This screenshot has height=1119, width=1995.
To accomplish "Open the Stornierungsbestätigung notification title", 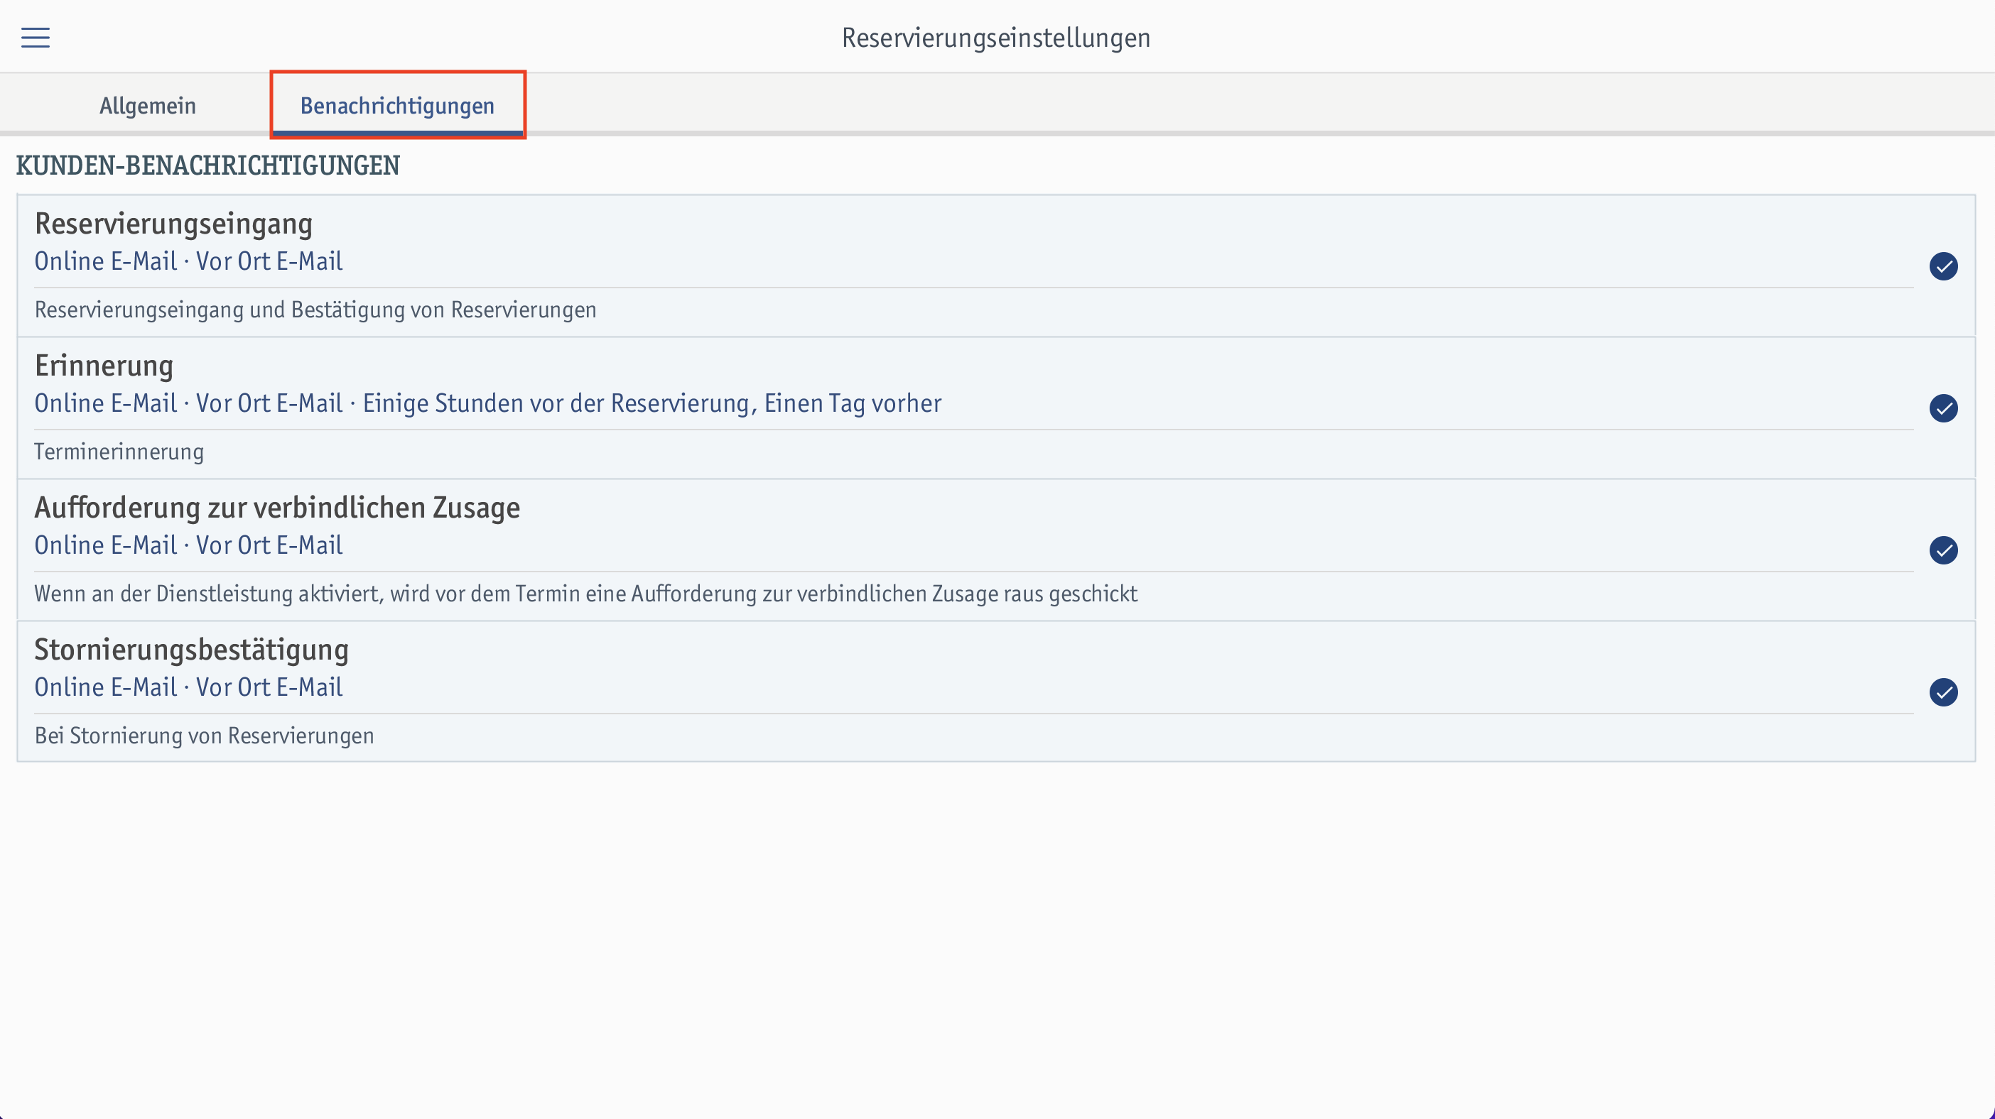I will pos(191,649).
